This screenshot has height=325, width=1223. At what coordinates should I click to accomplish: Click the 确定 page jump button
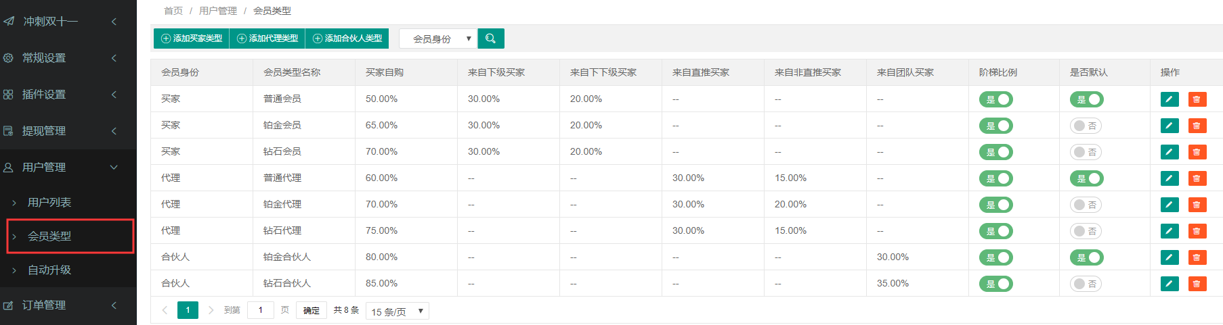tap(312, 310)
